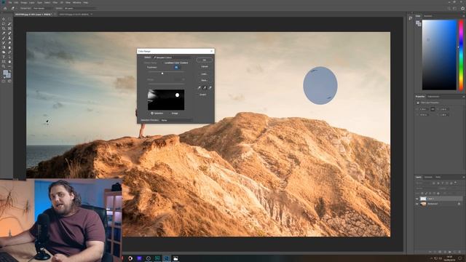The width and height of the screenshot is (466, 262).
Task: Open Windows notification center in system tray
Action: [460, 258]
